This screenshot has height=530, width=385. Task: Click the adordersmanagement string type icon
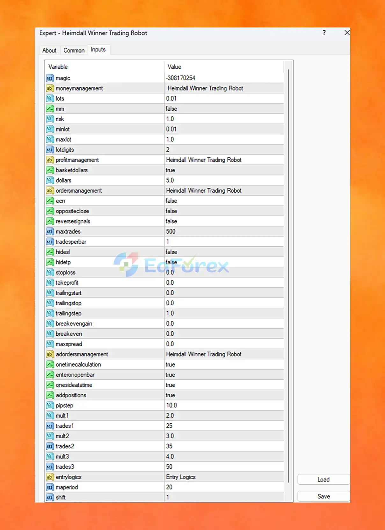coord(50,354)
